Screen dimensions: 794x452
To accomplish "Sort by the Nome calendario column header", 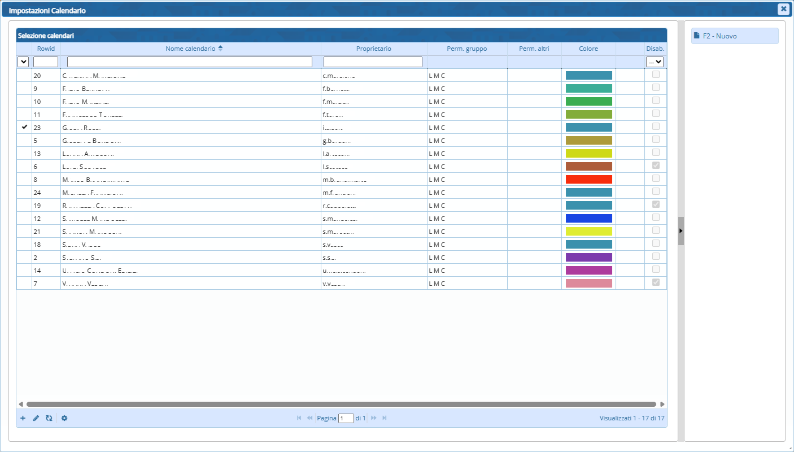I will (x=190, y=49).
